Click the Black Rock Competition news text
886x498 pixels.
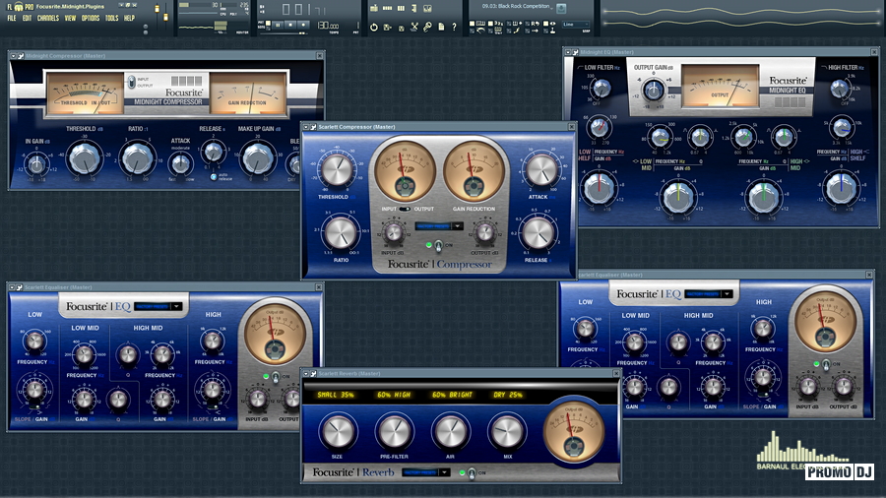pos(516,6)
